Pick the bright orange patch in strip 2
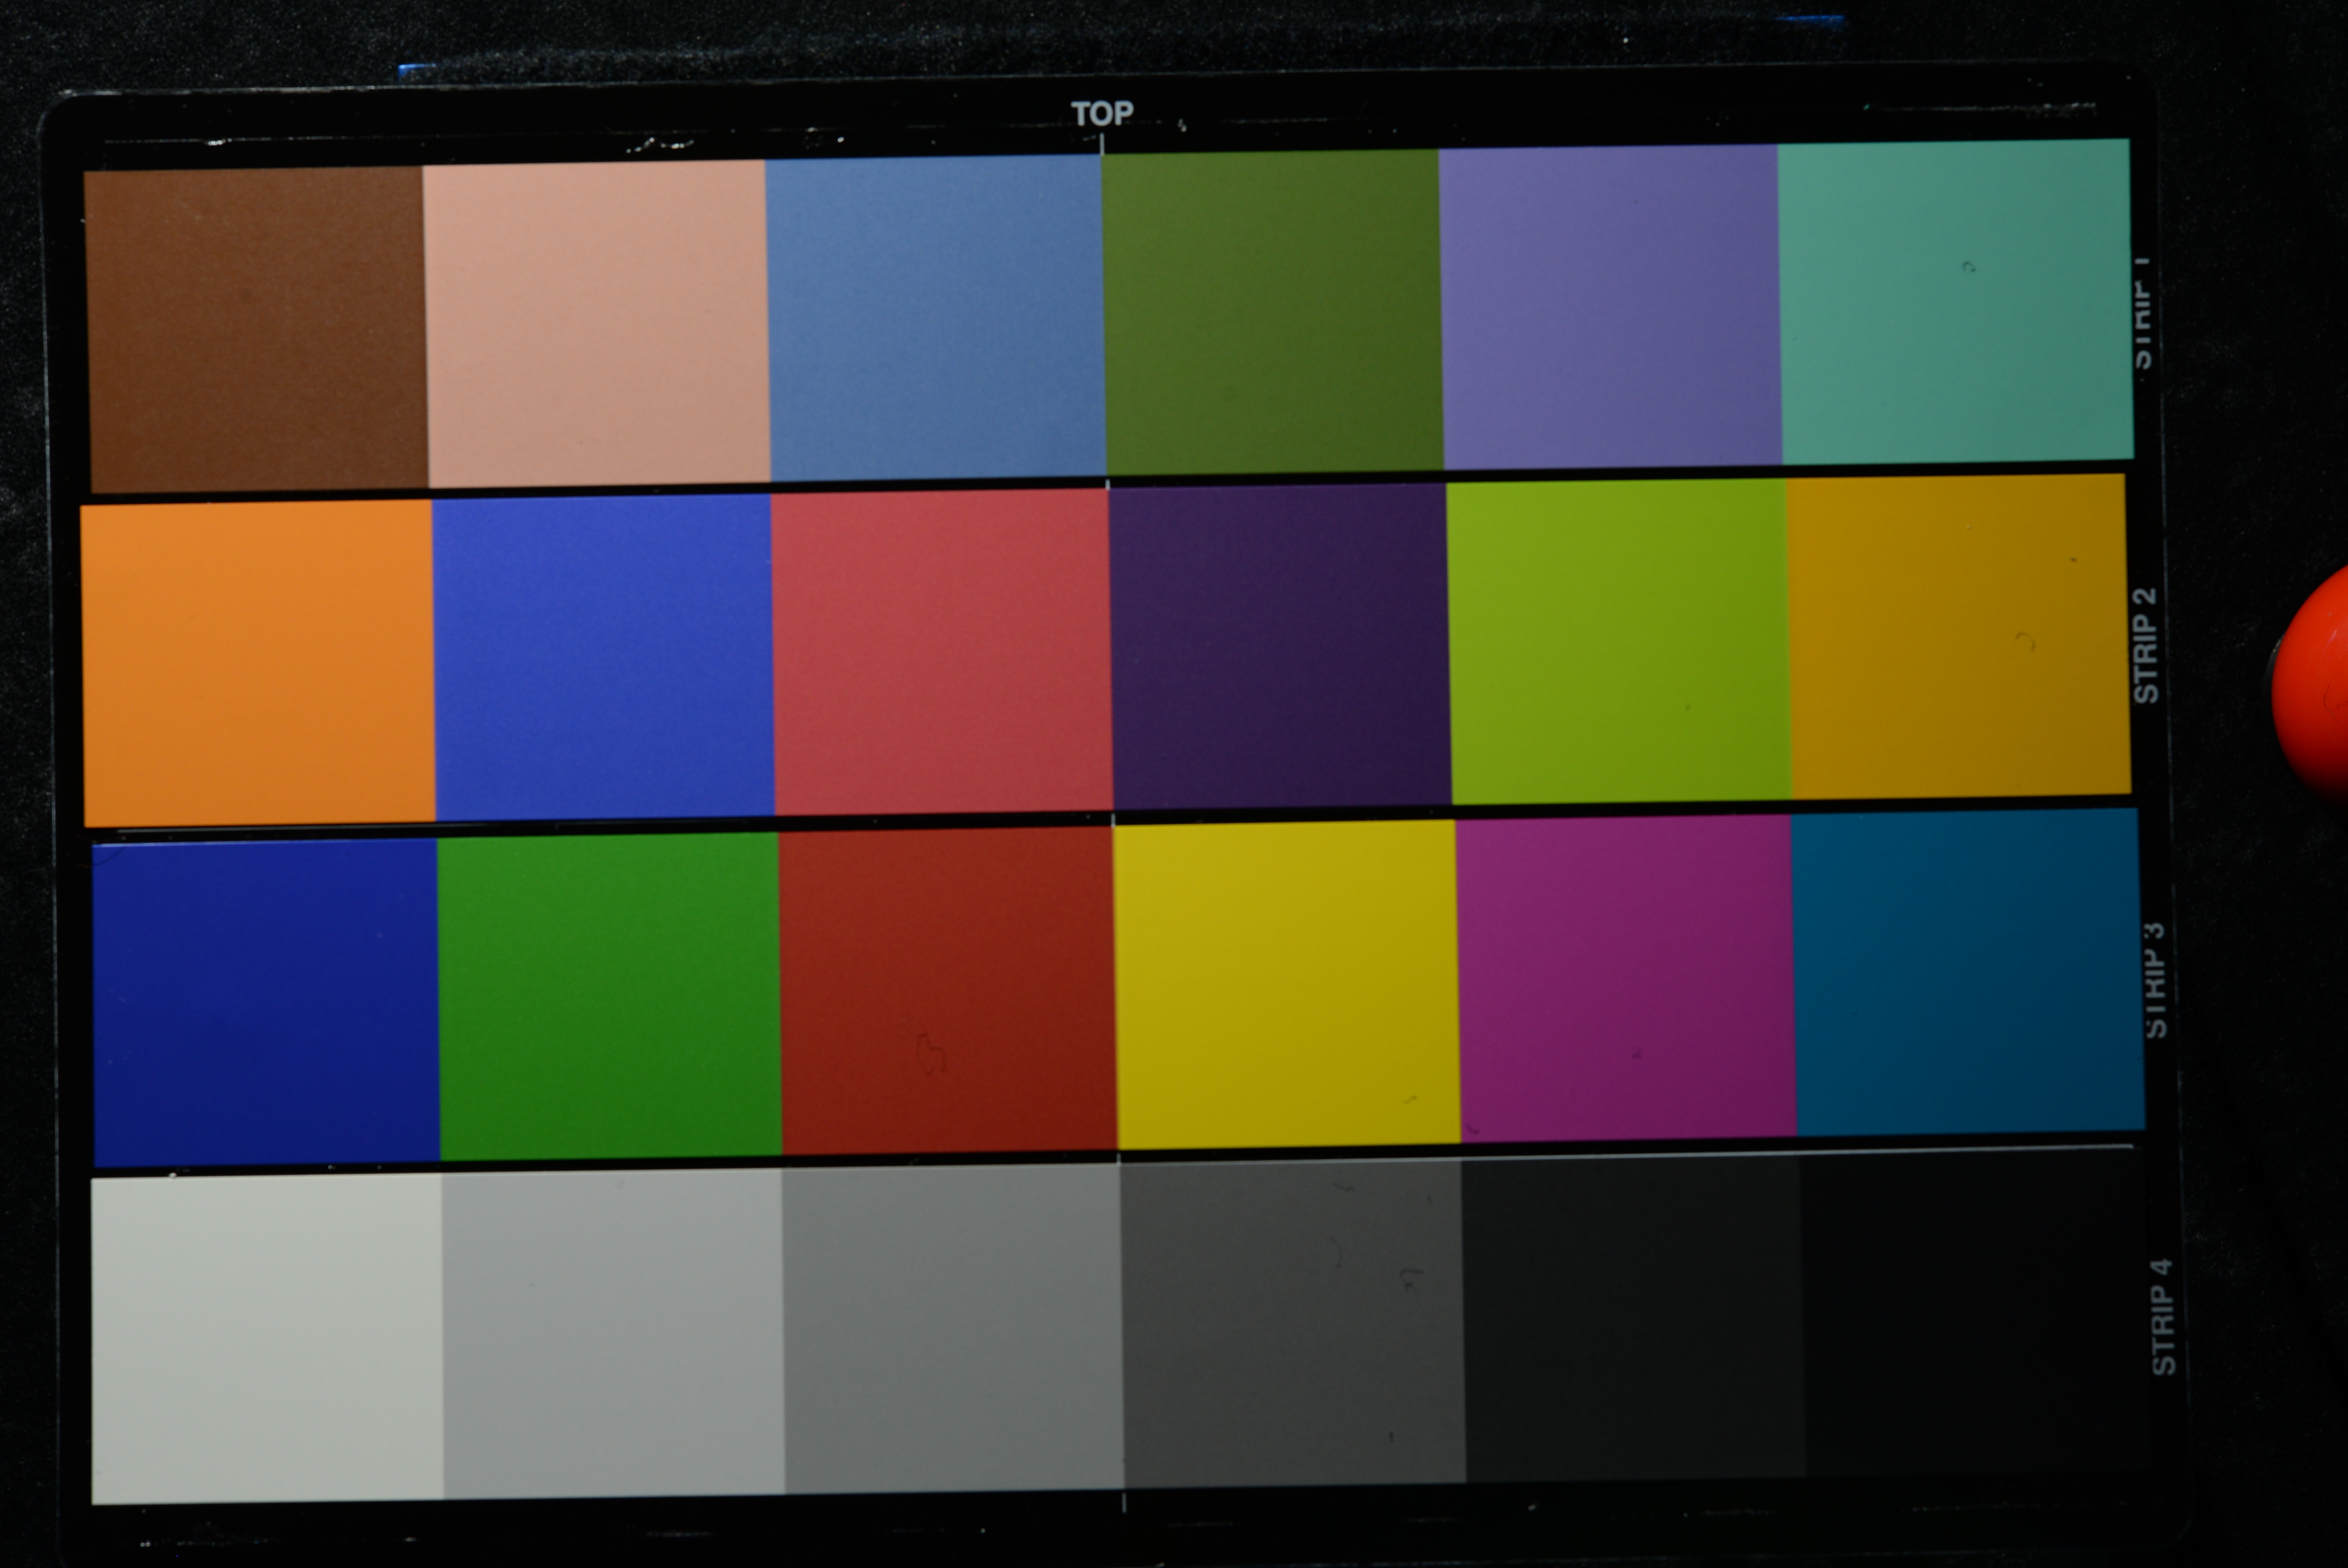 click(258, 663)
